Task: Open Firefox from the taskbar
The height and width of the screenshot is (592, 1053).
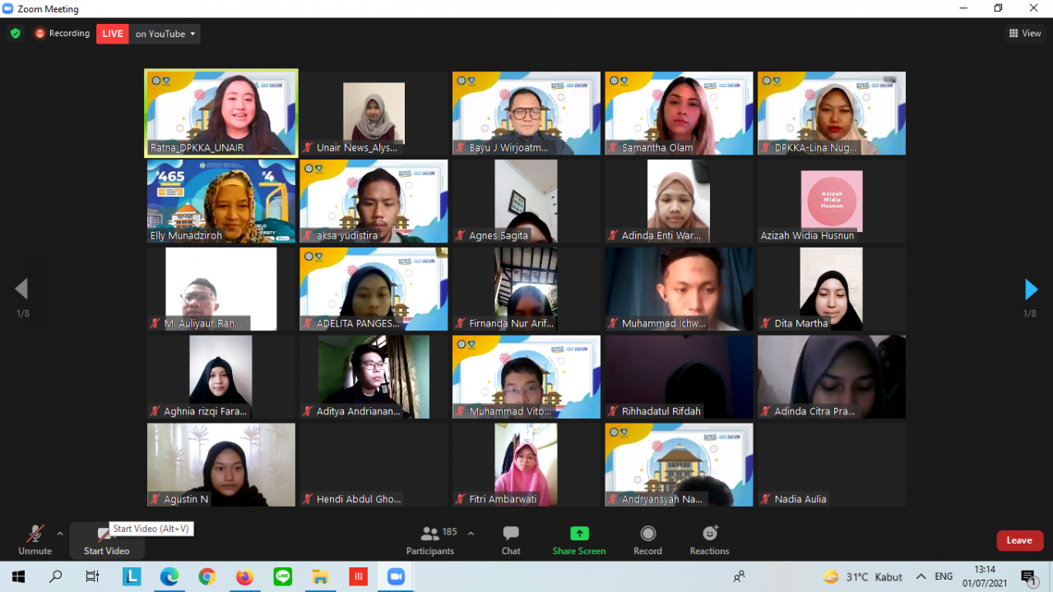Action: [x=244, y=577]
